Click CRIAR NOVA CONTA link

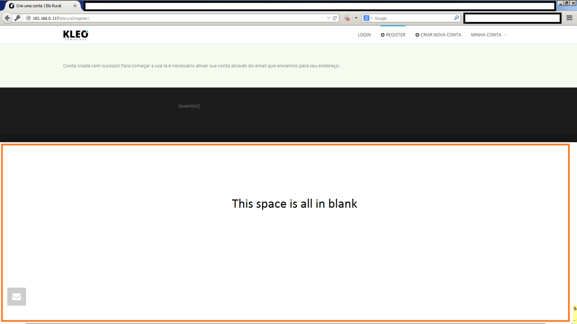tap(438, 35)
